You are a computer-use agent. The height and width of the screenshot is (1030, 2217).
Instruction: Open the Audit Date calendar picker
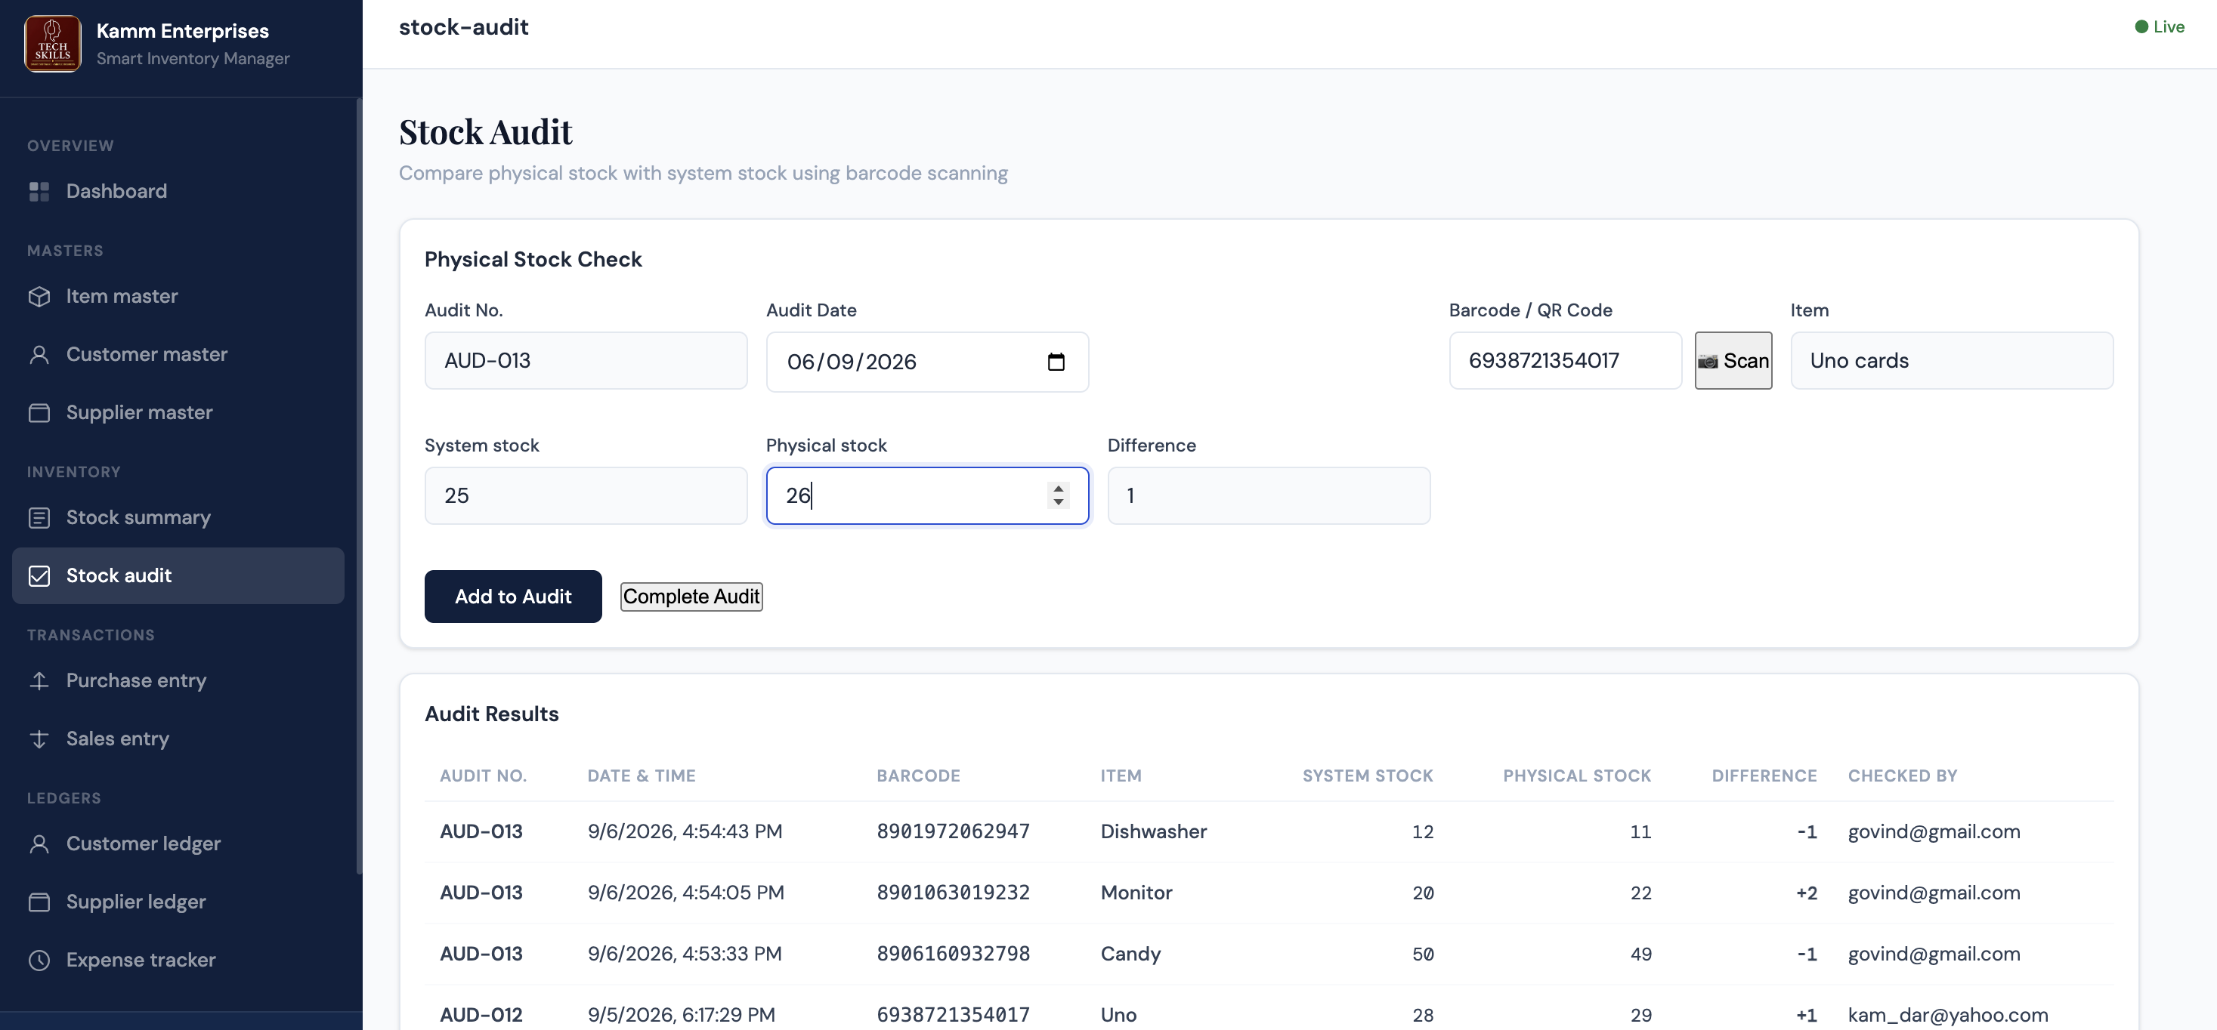(1056, 362)
